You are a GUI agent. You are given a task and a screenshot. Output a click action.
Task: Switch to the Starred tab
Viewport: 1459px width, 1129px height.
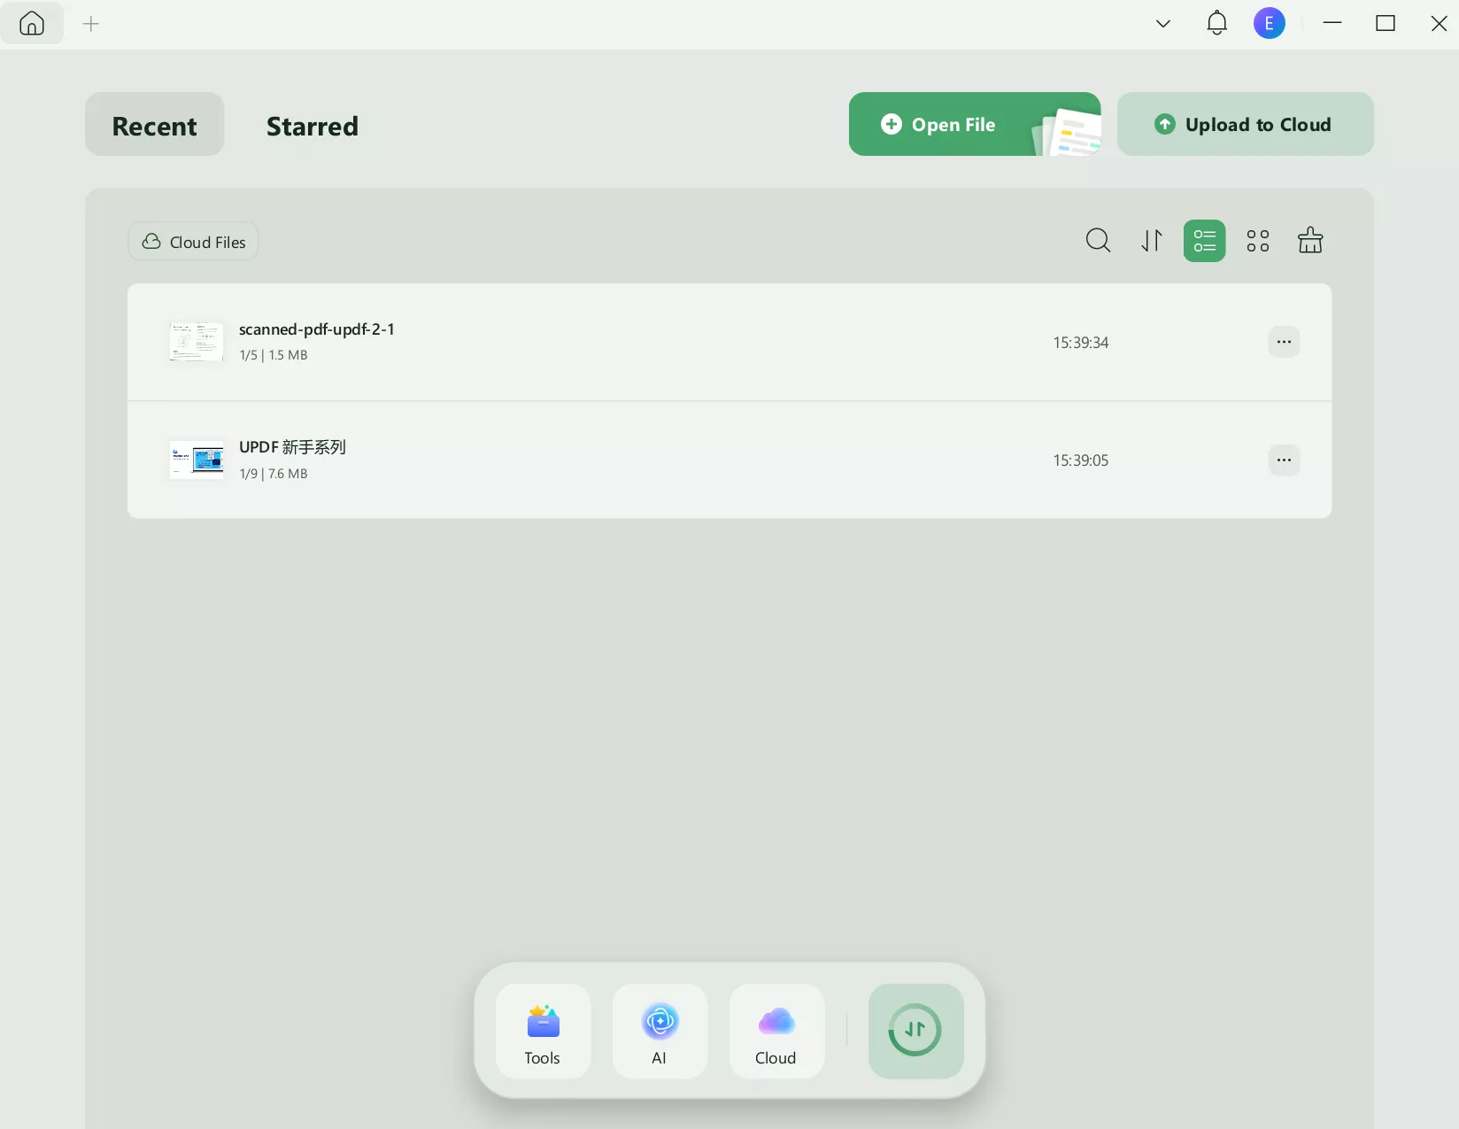312,126
